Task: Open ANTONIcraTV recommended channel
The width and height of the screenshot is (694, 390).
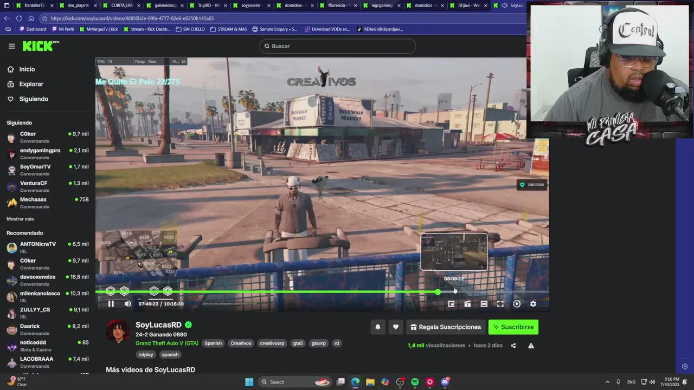Action: point(48,248)
